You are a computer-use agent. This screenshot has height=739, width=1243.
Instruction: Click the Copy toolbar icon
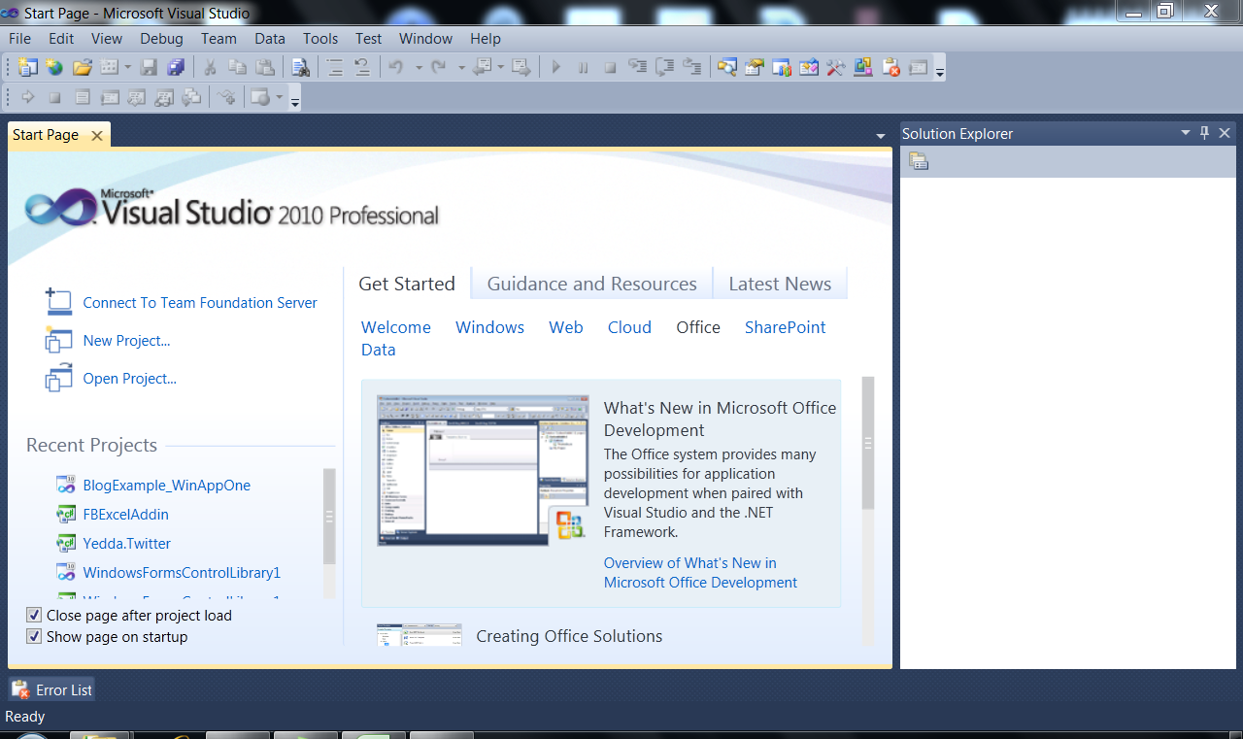tap(237, 67)
